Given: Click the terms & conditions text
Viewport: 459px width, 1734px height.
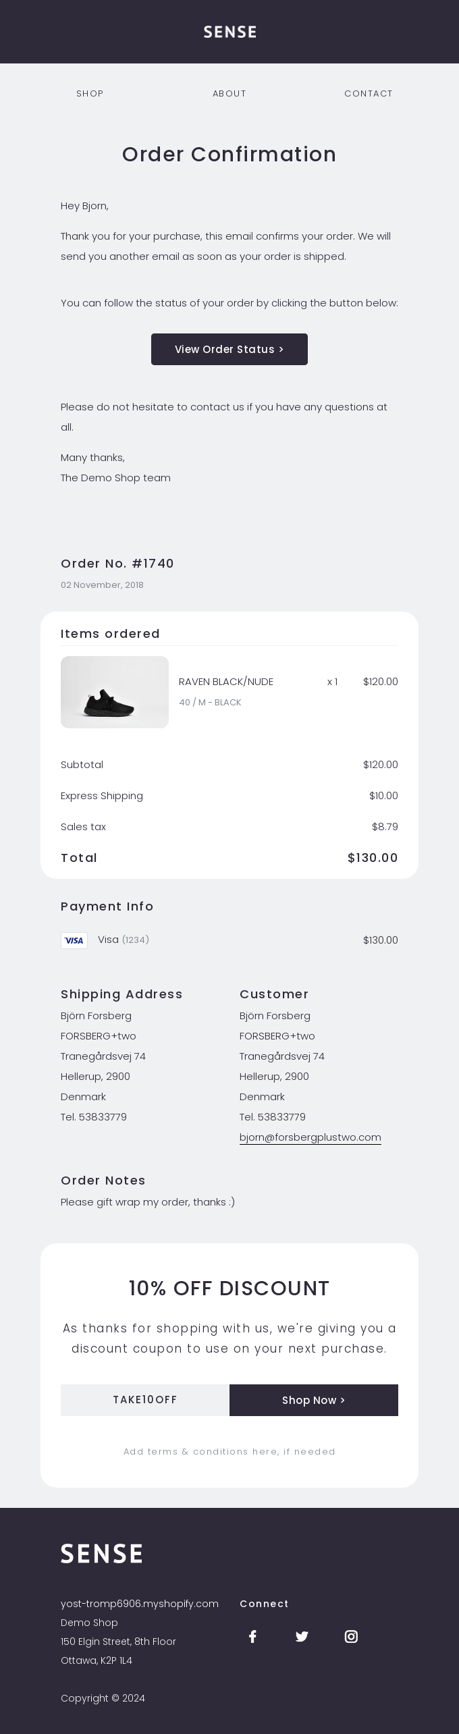Looking at the screenshot, I should pos(230,1452).
